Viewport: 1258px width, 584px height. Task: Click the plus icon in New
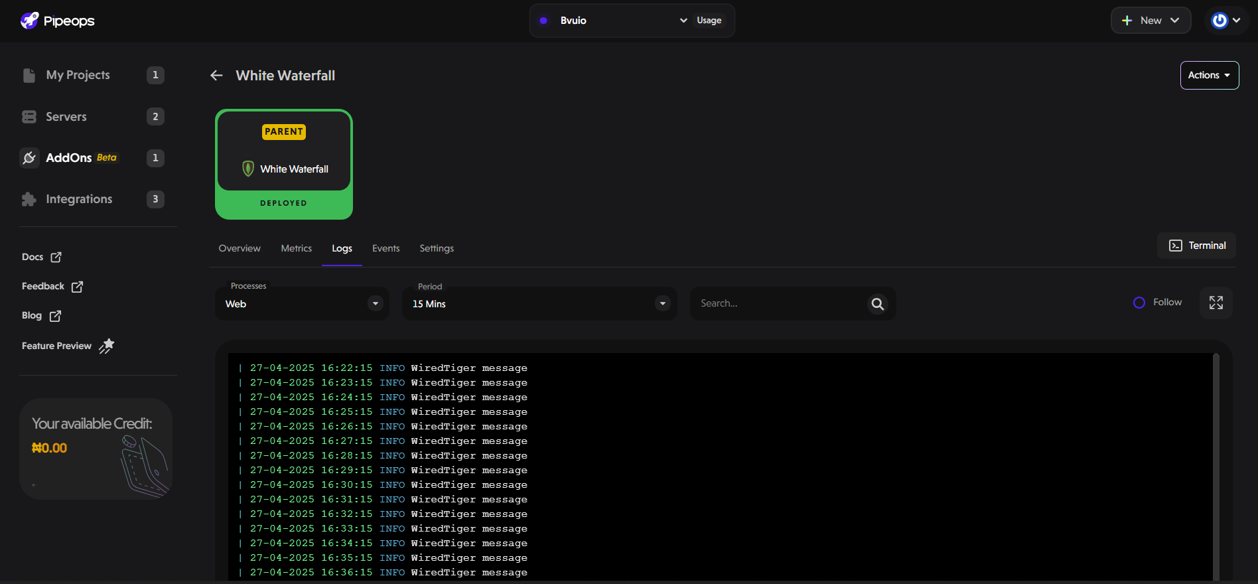coord(1127,21)
